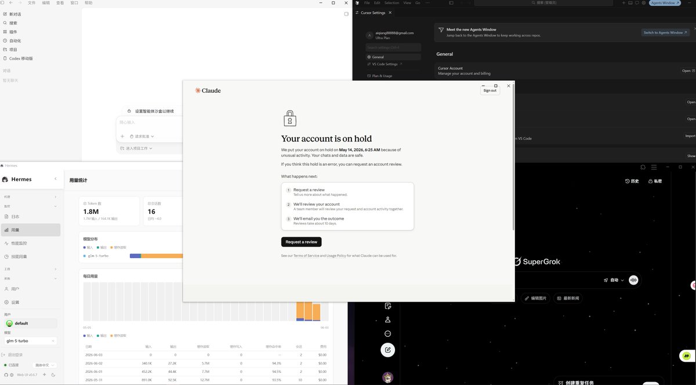The image size is (696, 385).
Task: Select 用量 usage in Hermes sidebar
Action: click(x=30, y=230)
